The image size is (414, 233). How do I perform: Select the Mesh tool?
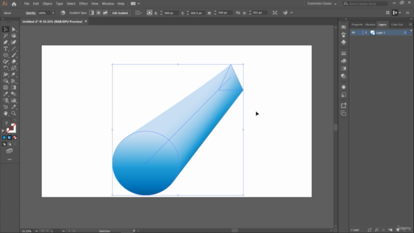click(6, 87)
